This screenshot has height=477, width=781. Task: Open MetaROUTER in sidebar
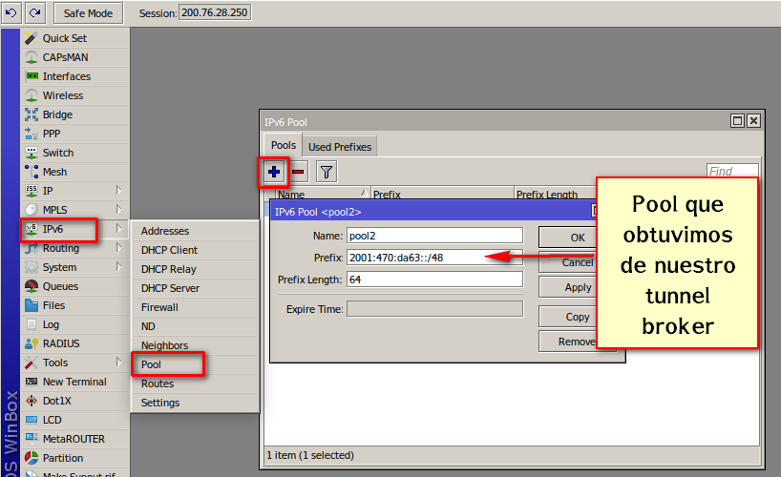73,439
